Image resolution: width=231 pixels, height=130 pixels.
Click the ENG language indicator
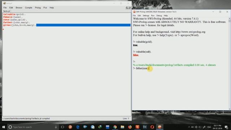coord(209,127)
